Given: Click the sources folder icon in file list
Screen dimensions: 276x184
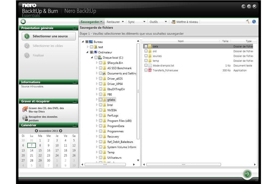Looking at the screenshot, I should pos(150,56).
